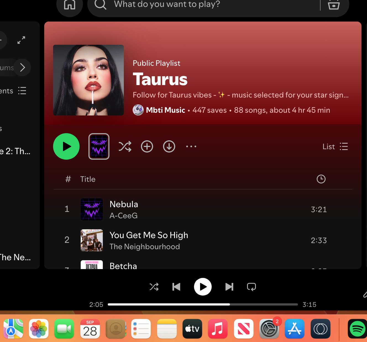This screenshot has width=367, height=342.
Task: Expand the sidebar filter chips with the chevron
Action: click(22, 67)
